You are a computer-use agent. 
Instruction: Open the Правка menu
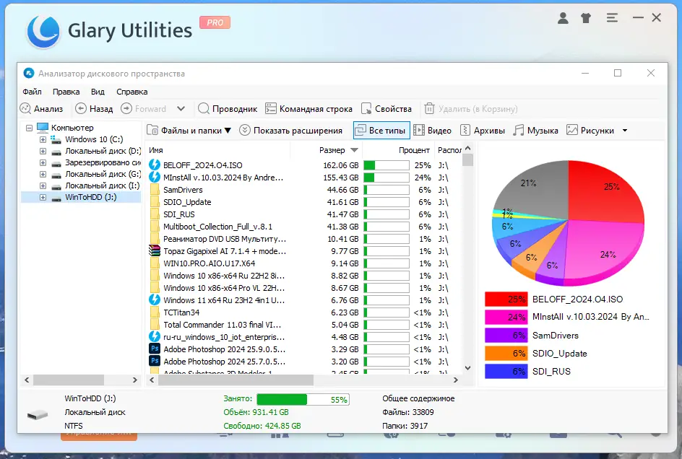tap(66, 92)
